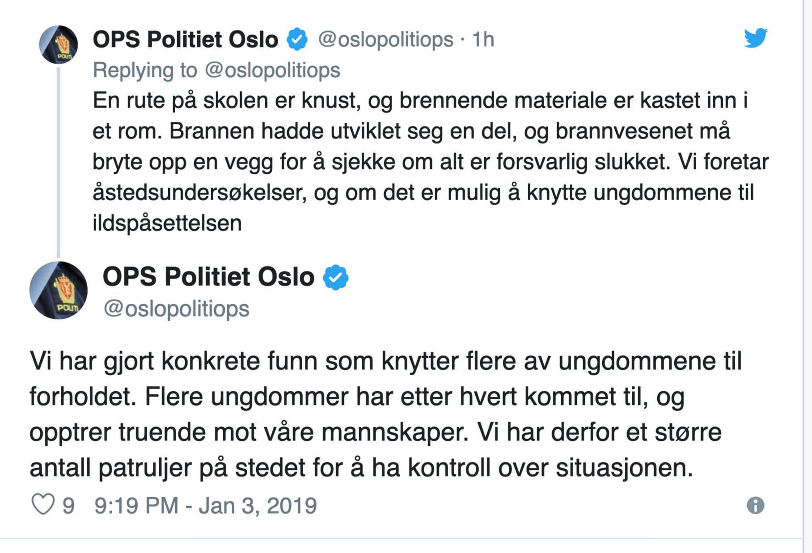Click the 'Replying to' label
This screenshot has height=553, width=812.
coord(145,70)
